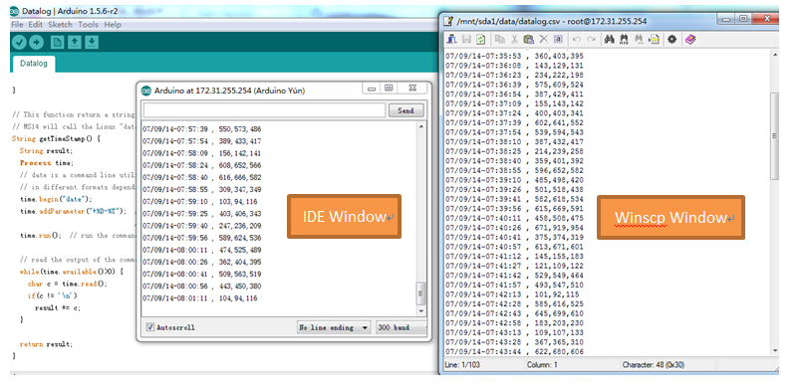Click the Line: 1/103 status bar entry
810x385 pixels.
pyautogui.click(x=462, y=365)
